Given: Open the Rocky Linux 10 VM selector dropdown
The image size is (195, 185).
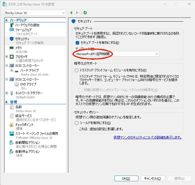Looking at the screenshot, I should (35, 13).
